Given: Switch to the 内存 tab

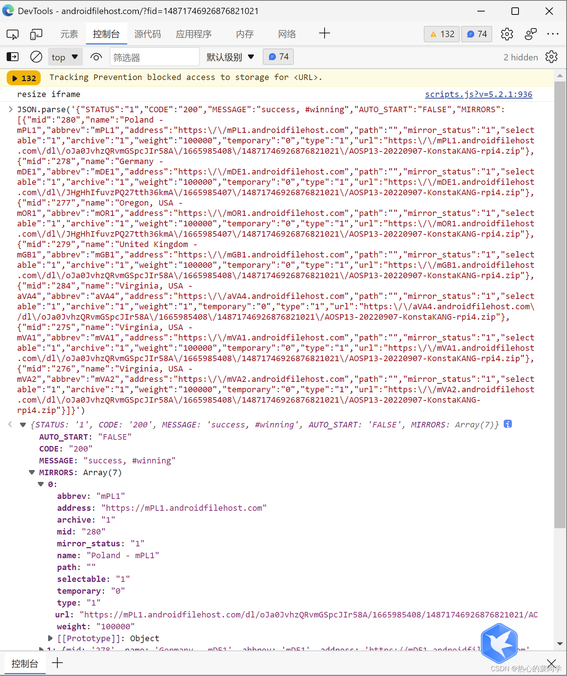Looking at the screenshot, I should [x=245, y=34].
